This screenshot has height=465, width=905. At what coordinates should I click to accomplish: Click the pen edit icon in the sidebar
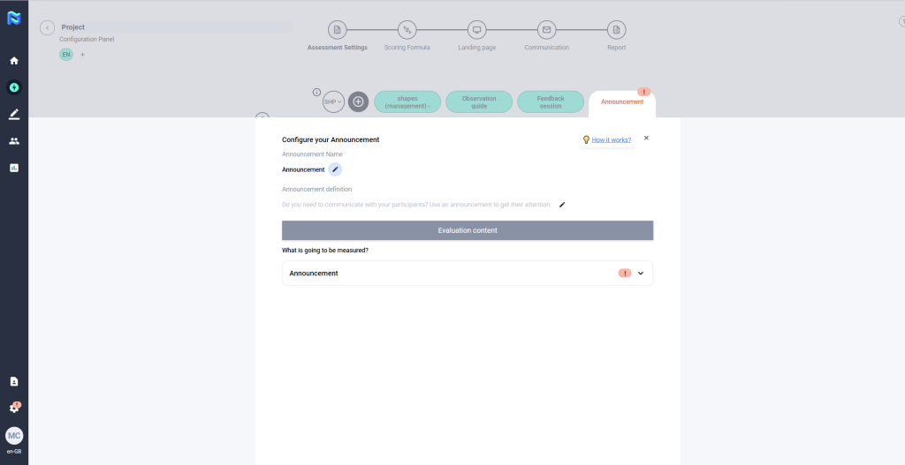(x=14, y=114)
